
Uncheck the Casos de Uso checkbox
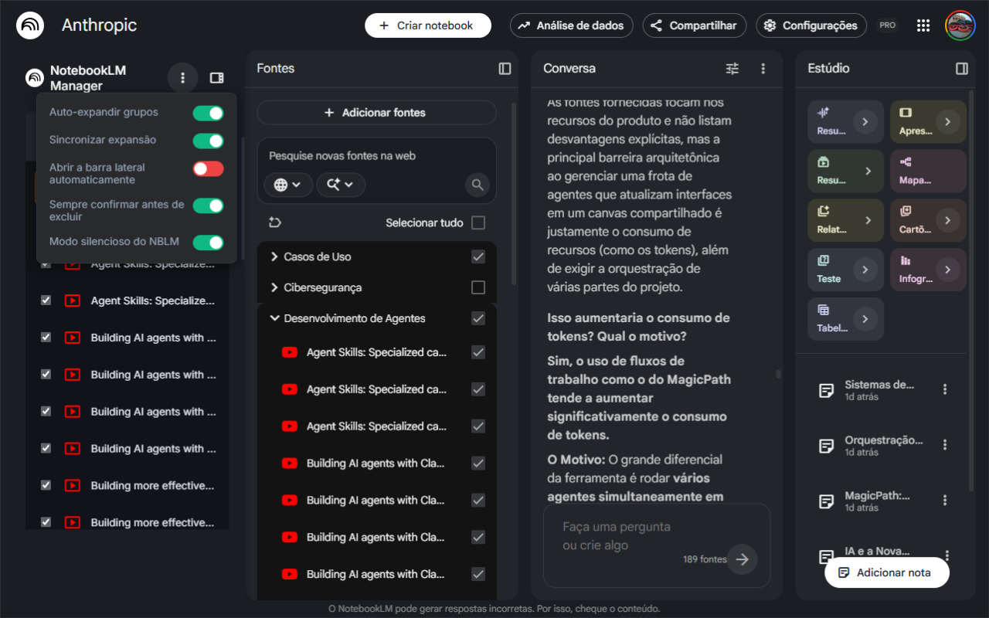[478, 256]
